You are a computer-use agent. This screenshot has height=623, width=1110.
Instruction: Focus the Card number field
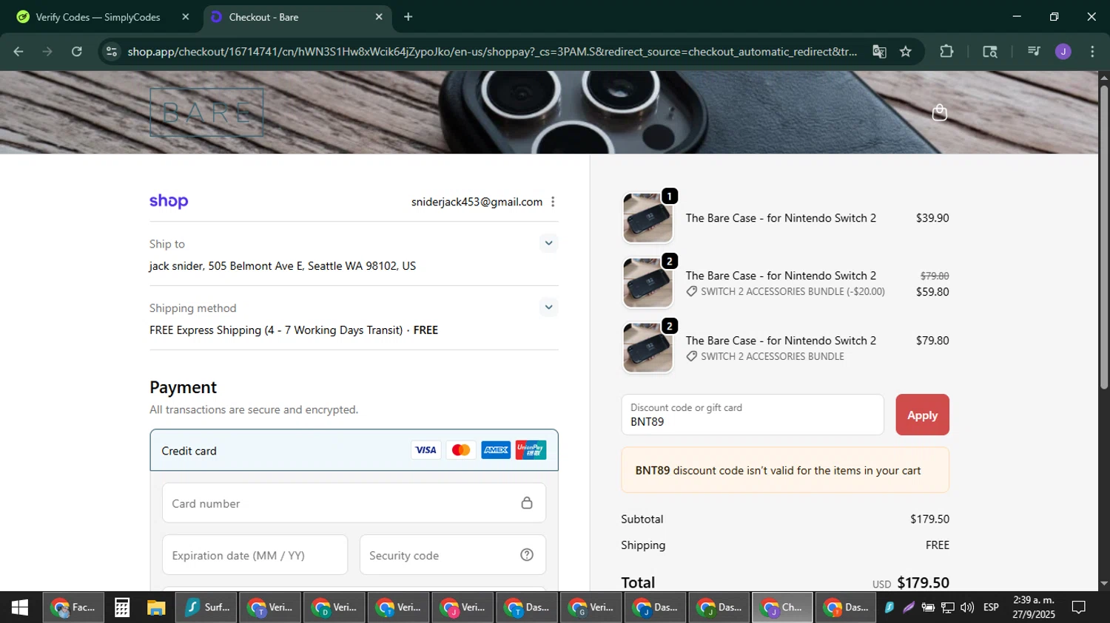(354, 503)
